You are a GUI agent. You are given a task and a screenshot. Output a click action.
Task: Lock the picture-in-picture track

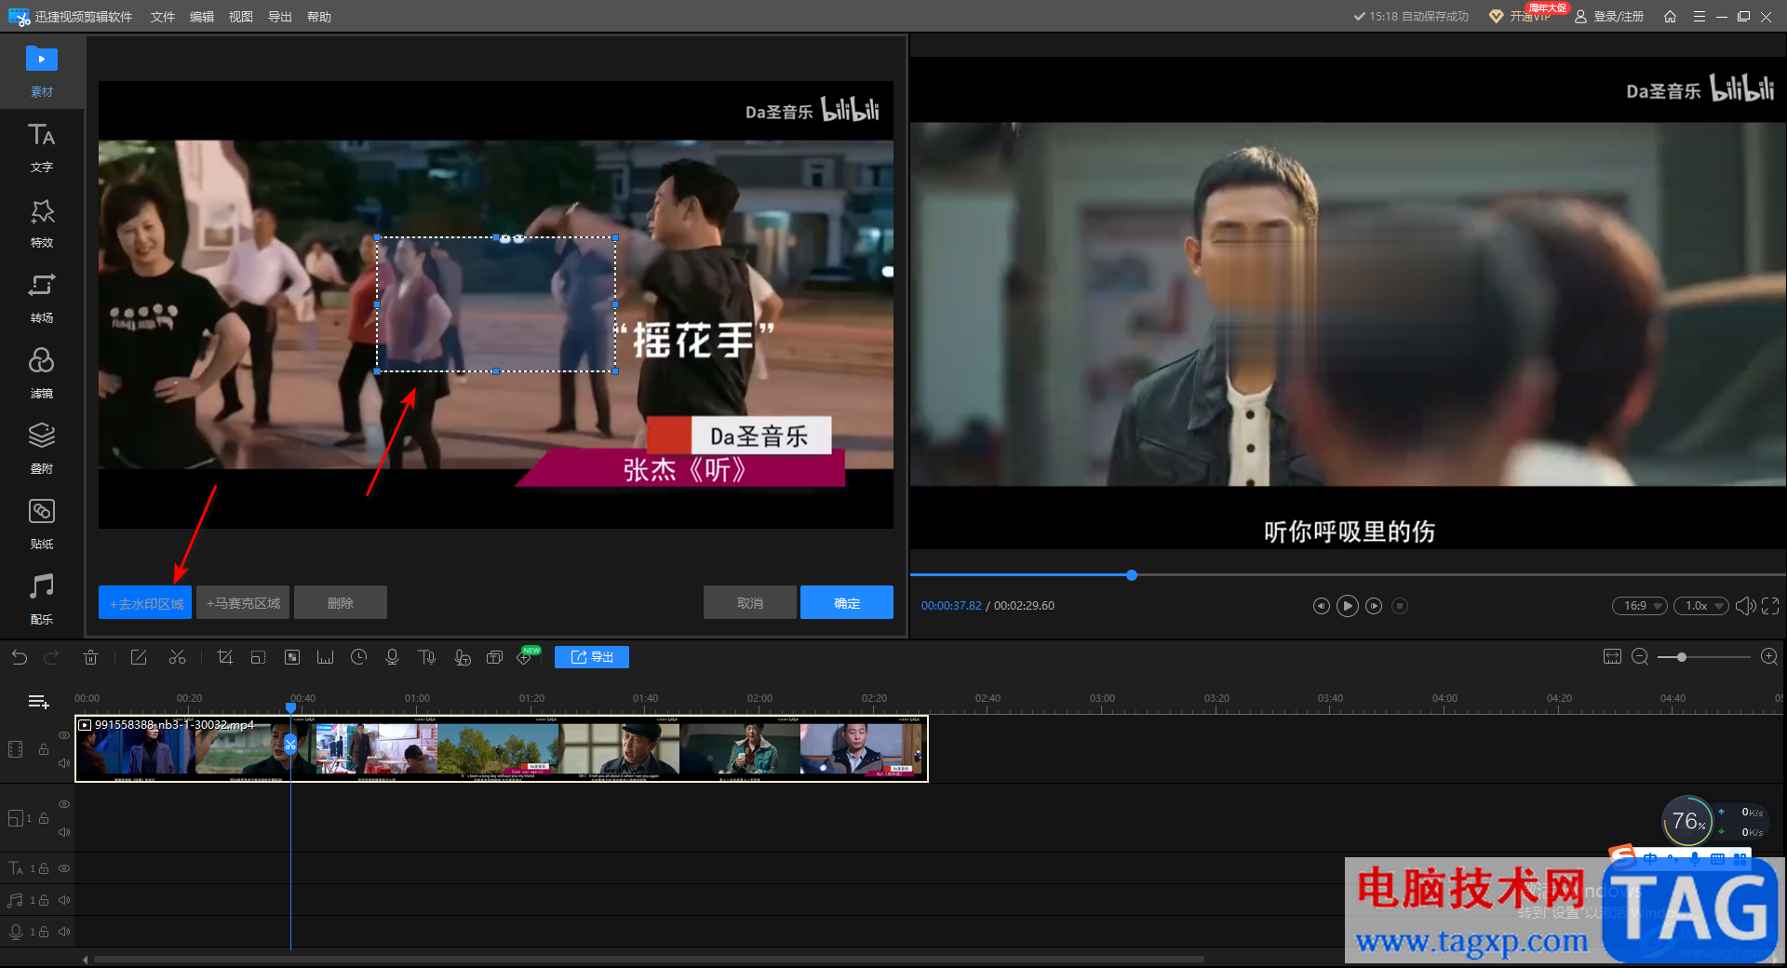44,818
